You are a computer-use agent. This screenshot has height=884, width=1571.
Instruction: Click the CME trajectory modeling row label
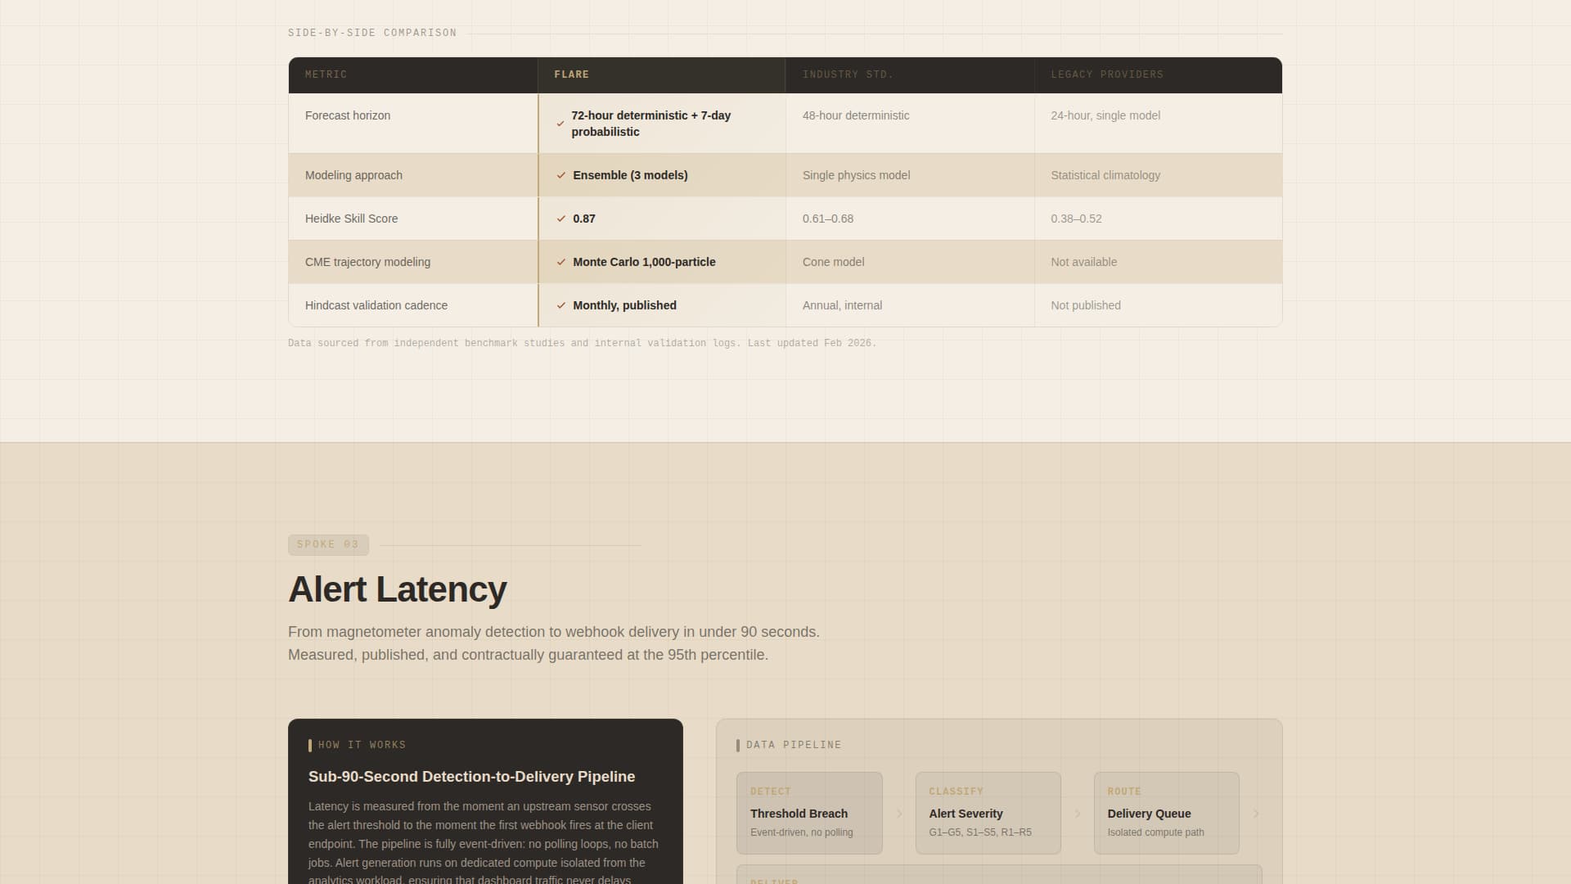[367, 262]
